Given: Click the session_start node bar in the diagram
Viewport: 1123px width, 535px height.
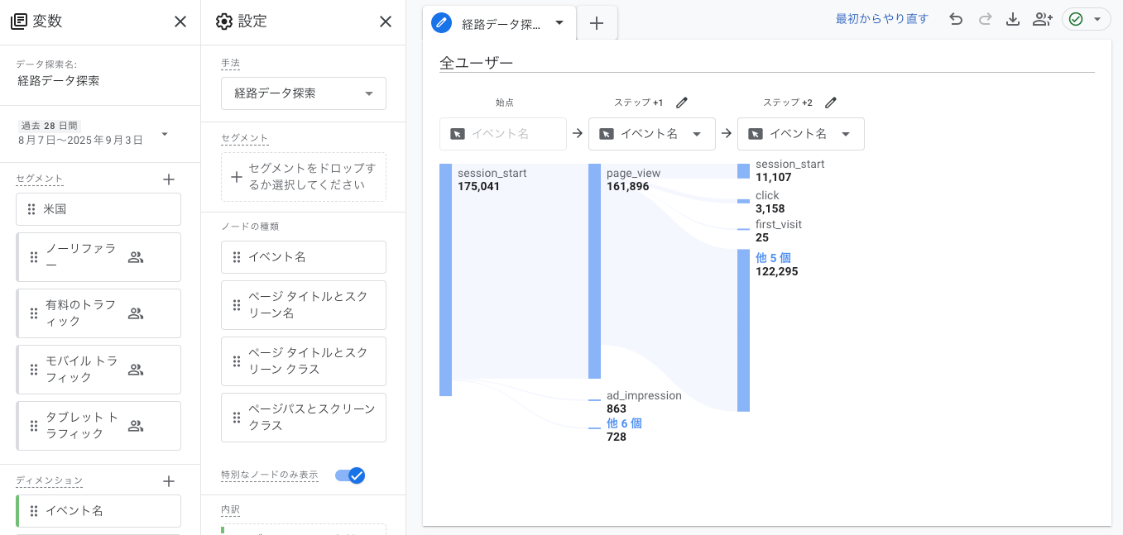Looking at the screenshot, I should click(x=446, y=281).
